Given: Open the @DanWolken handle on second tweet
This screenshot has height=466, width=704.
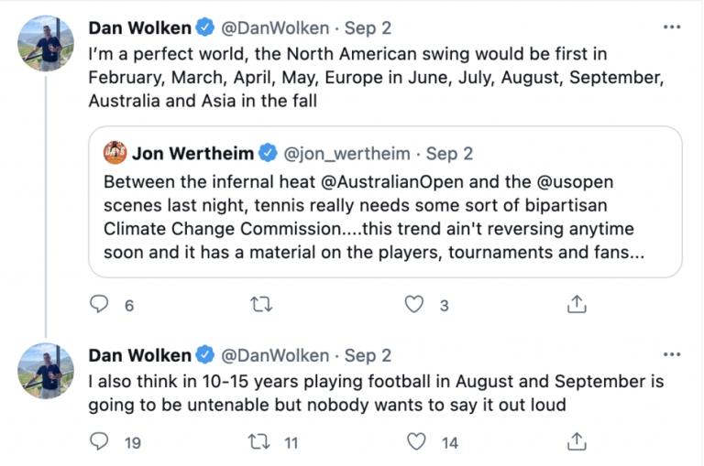Looking at the screenshot, I should [274, 355].
